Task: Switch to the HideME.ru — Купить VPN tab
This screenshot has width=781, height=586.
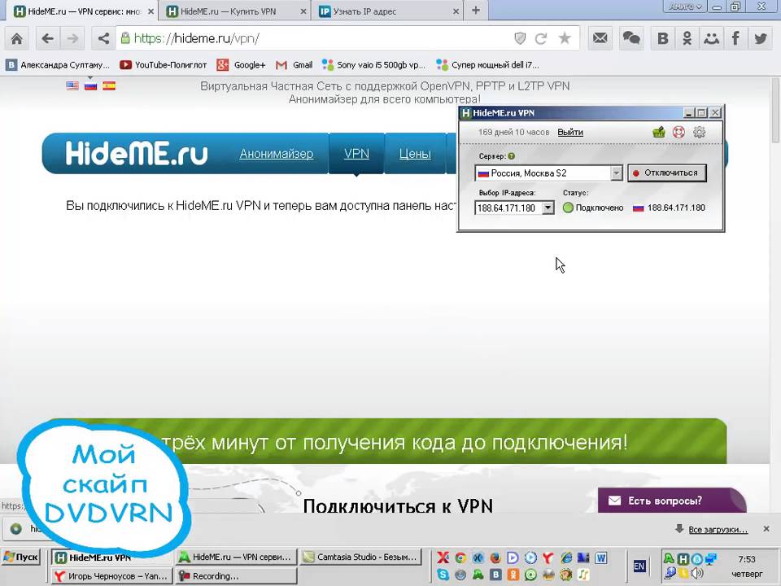Action: [234, 11]
